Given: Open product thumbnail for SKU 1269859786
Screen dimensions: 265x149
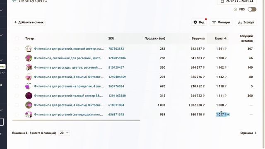Looking at the screenshot, I should coord(29,58).
